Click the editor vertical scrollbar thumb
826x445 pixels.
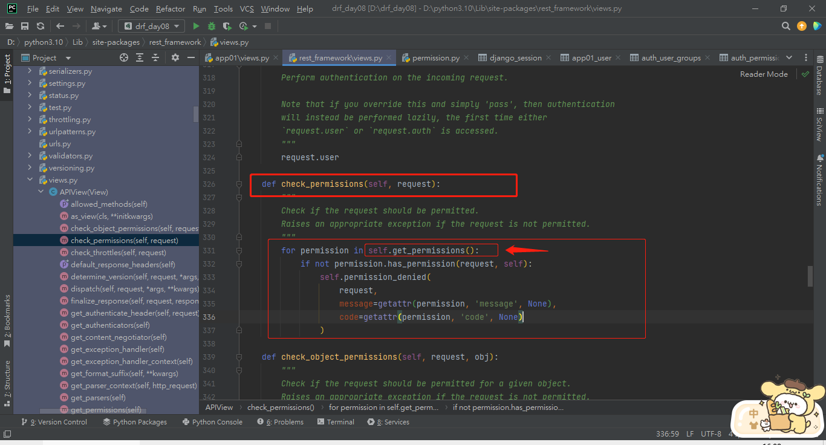point(810,276)
